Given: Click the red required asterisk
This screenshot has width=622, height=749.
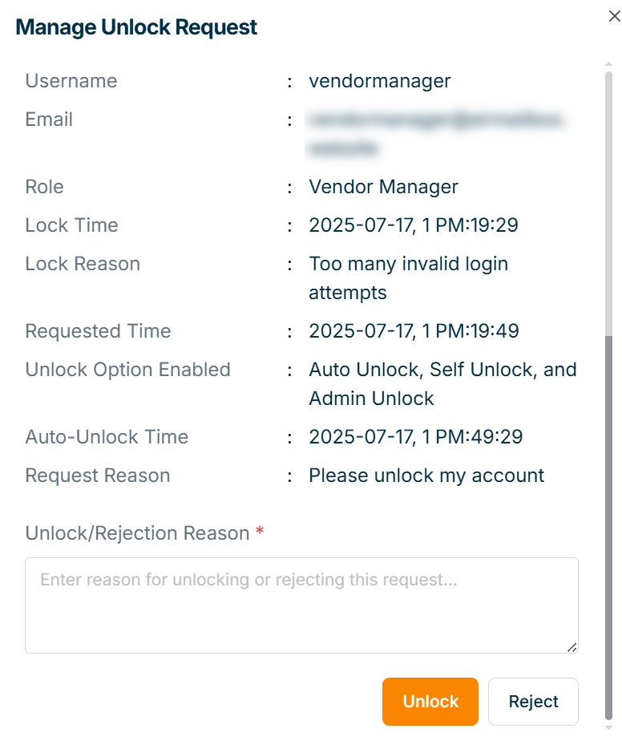Looking at the screenshot, I should (260, 532).
